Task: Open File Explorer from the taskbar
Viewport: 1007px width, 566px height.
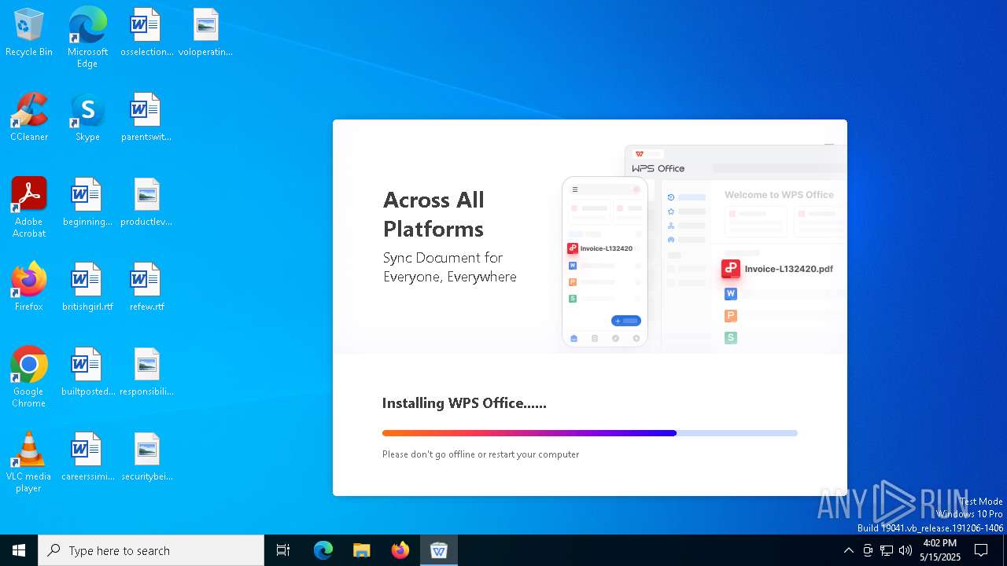Action: [361, 550]
